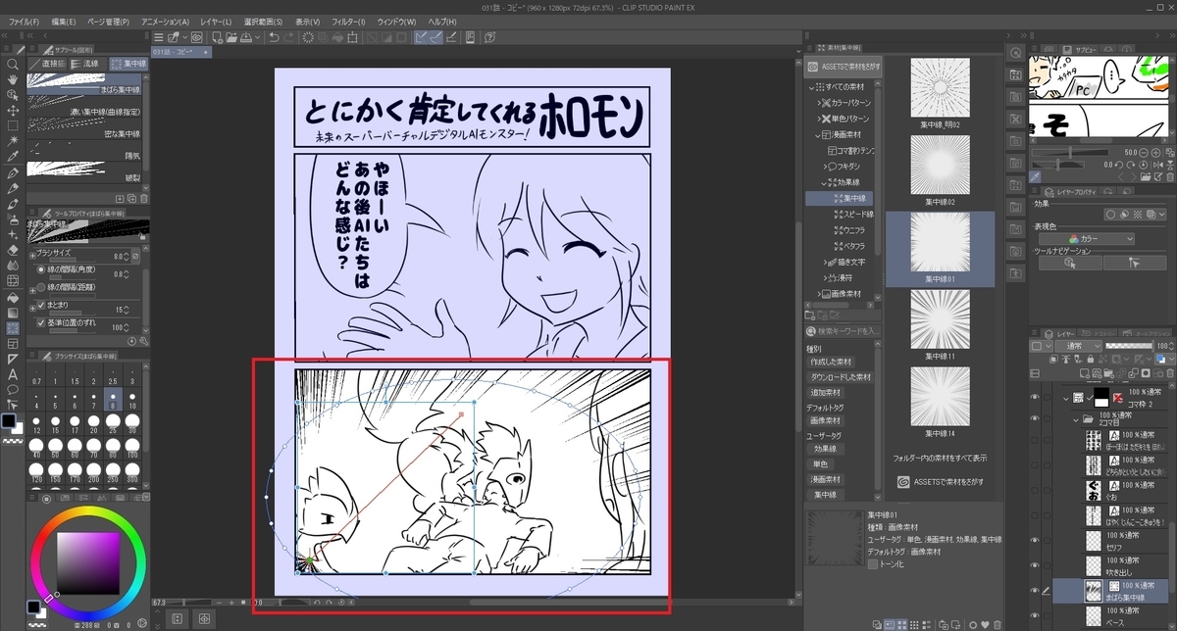Click the Sub View eyedropper icon
The image size is (1177, 631).
tap(1035, 176)
